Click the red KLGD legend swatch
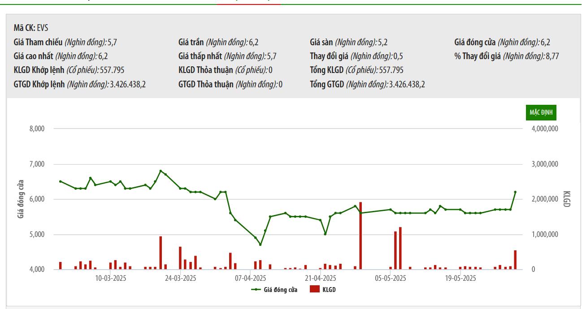This screenshot has height=309, width=582. [315, 289]
